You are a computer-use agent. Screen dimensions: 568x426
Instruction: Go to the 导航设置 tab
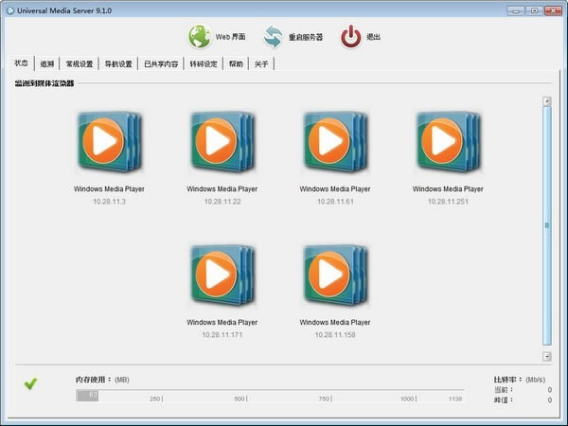click(x=118, y=64)
